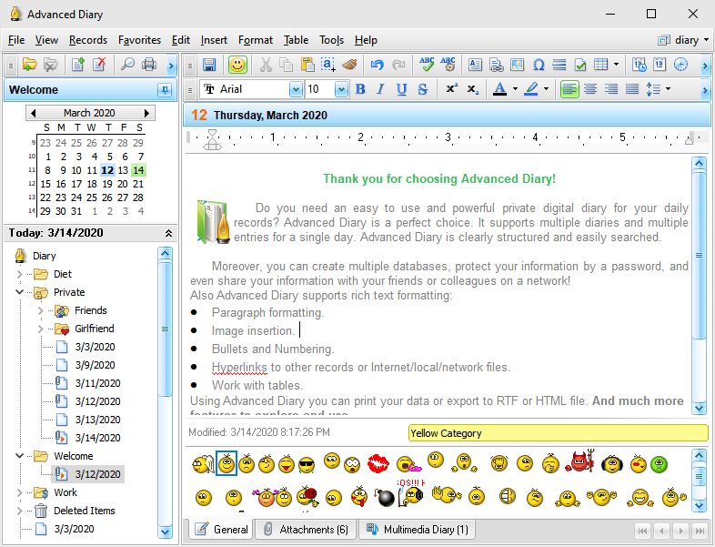The width and height of the screenshot is (715, 547).
Task: Insert a hyperlink via the link icon
Action: 496,65
